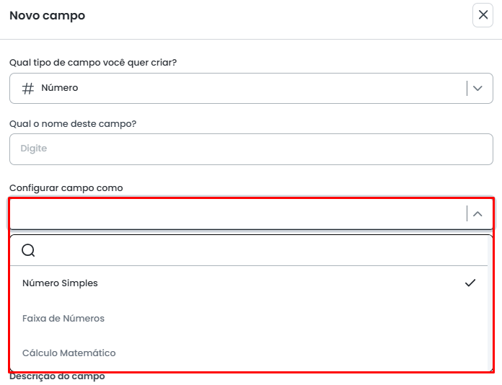Focus the field name input showing Digite
The width and height of the screenshot is (502, 385).
point(251,149)
